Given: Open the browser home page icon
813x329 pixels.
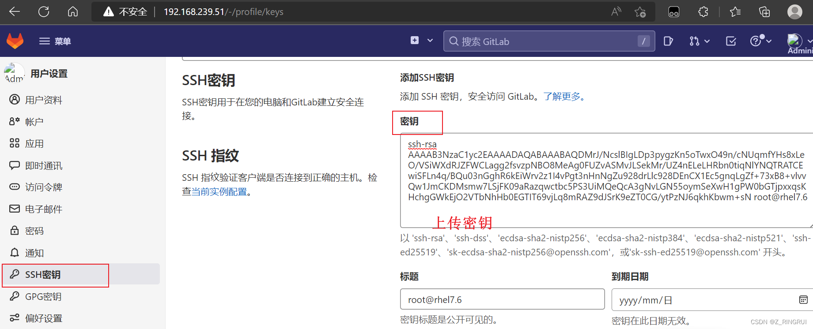Looking at the screenshot, I should tap(73, 12).
